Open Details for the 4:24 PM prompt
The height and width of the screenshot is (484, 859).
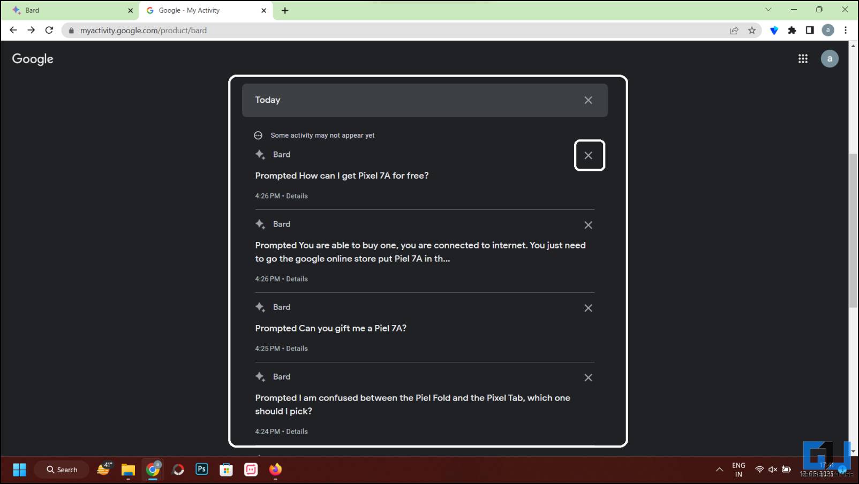[x=297, y=432]
